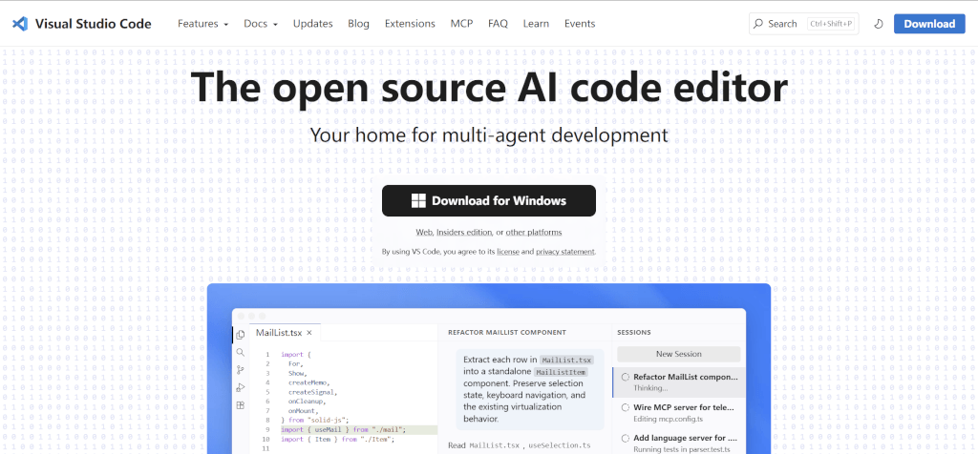This screenshot has width=978, height=454.
Task: Click the 'Your home for multi-agent development' subtitle
Action: point(489,134)
